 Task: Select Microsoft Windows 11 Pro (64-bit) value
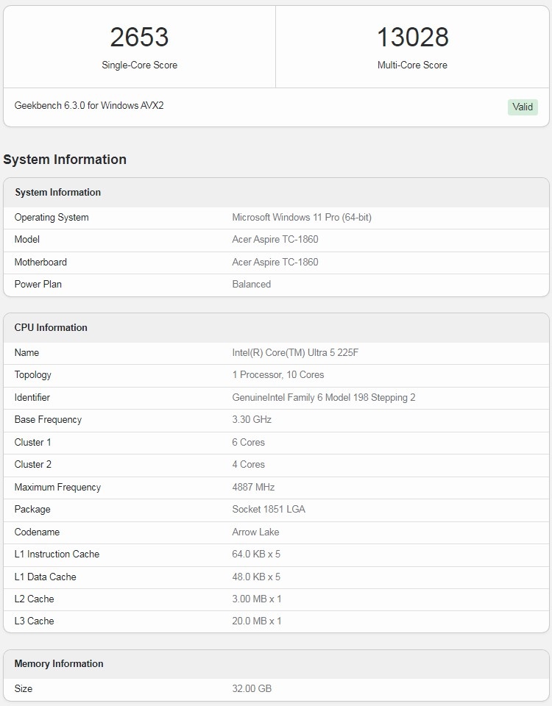[x=302, y=218]
